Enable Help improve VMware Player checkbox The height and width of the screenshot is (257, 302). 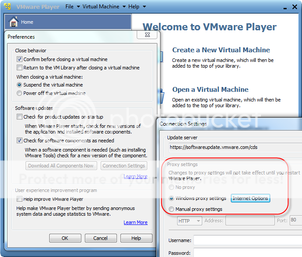[19, 199]
